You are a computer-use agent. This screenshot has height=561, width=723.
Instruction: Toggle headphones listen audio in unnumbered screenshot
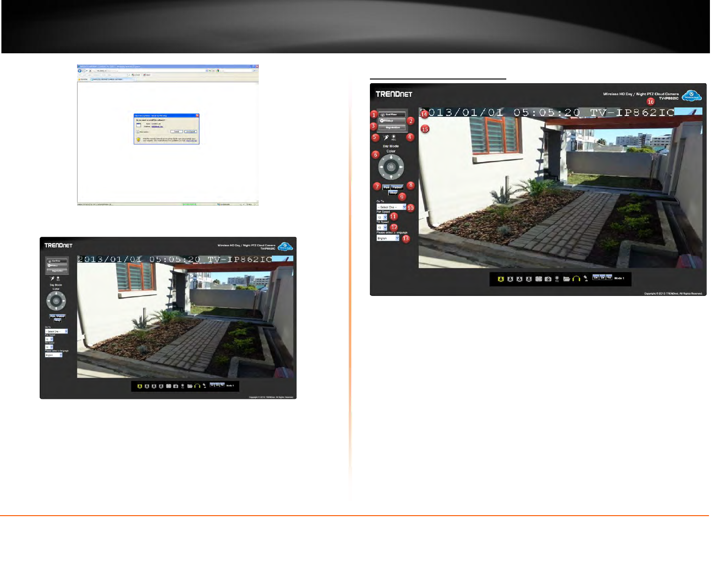click(197, 386)
